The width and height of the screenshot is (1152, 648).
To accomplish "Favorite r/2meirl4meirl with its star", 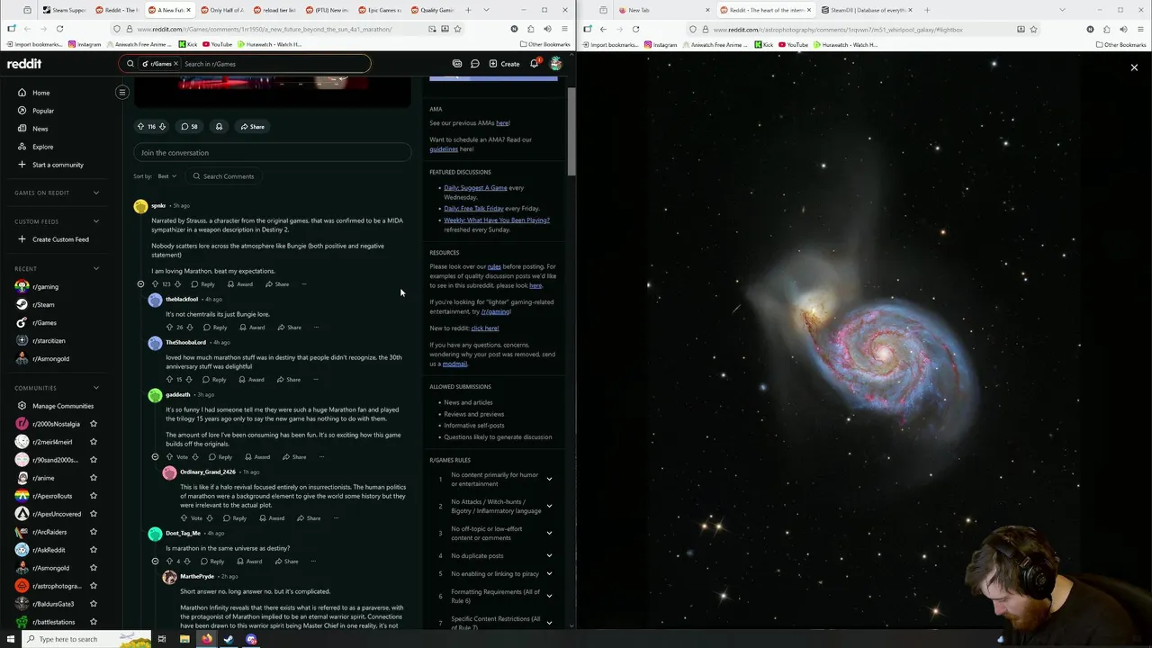I will tap(94, 442).
